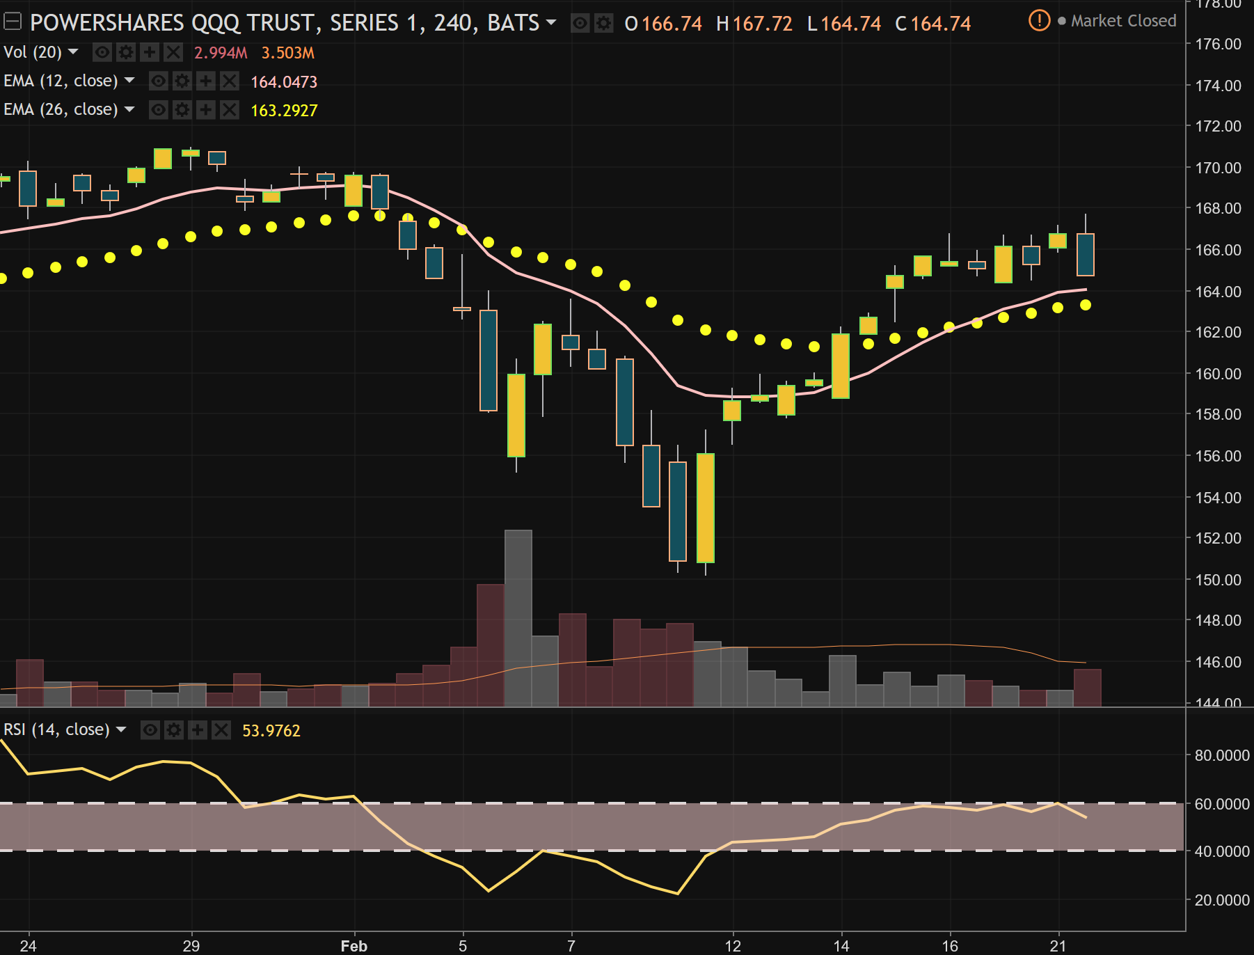The image size is (1254, 955).
Task: Click the open price value 166.74
Action: [x=672, y=24]
